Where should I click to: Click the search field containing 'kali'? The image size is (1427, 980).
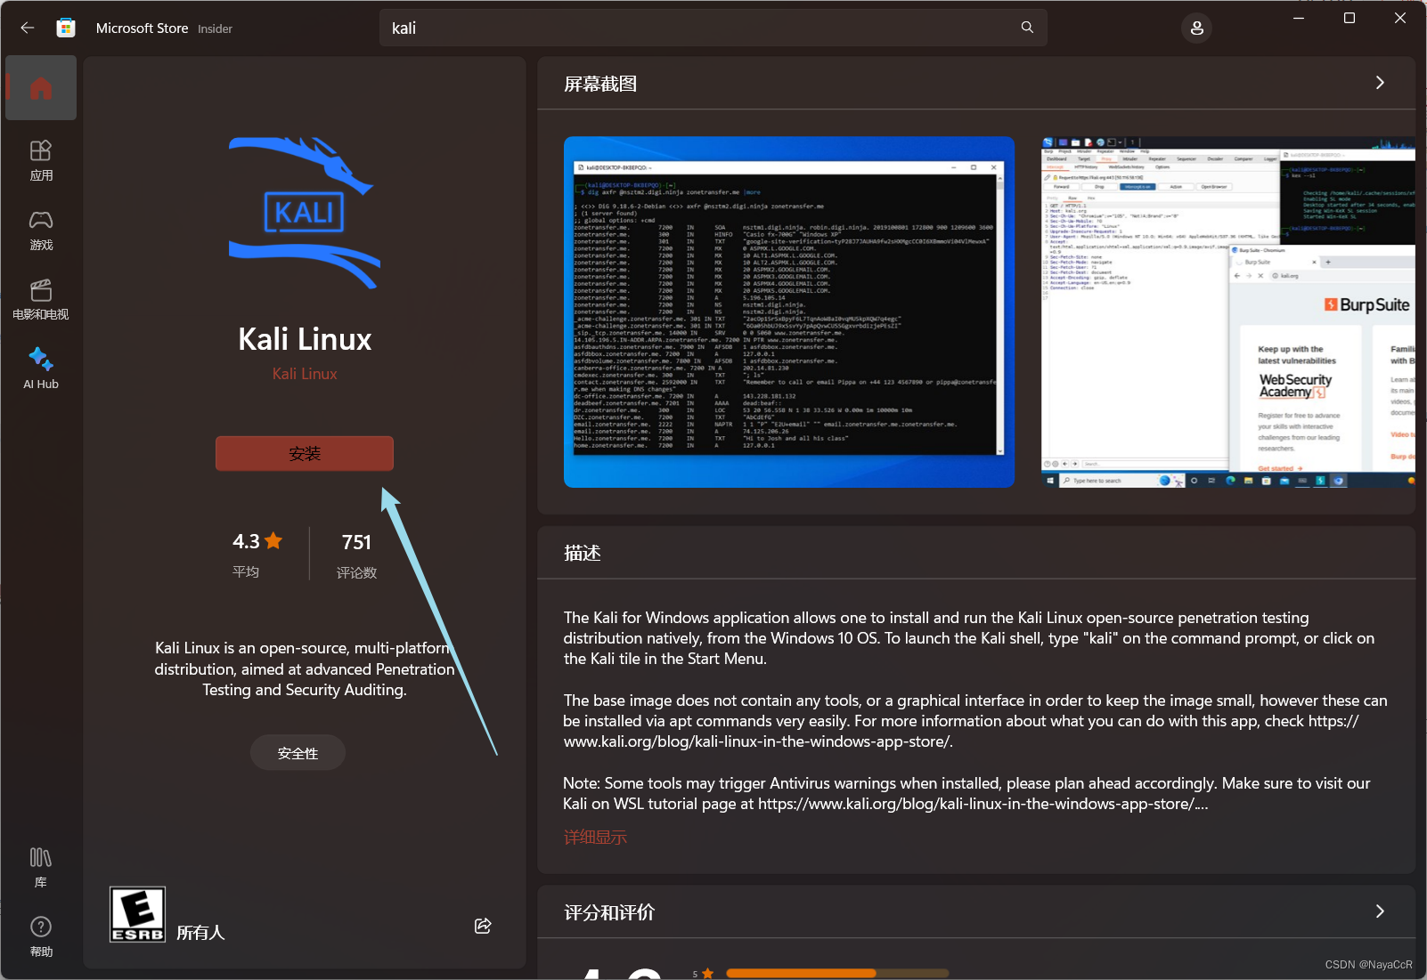click(713, 28)
